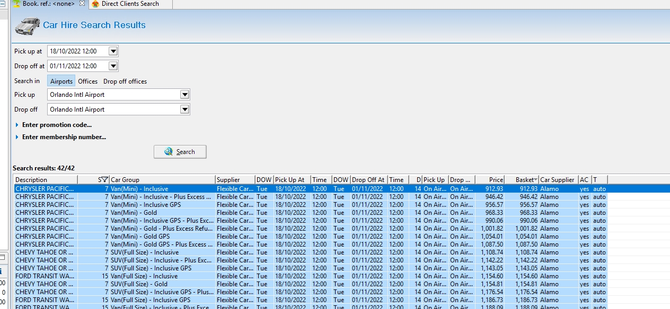The width and height of the screenshot is (670, 309).
Task: Click the Search button
Action: tap(180, 152)
